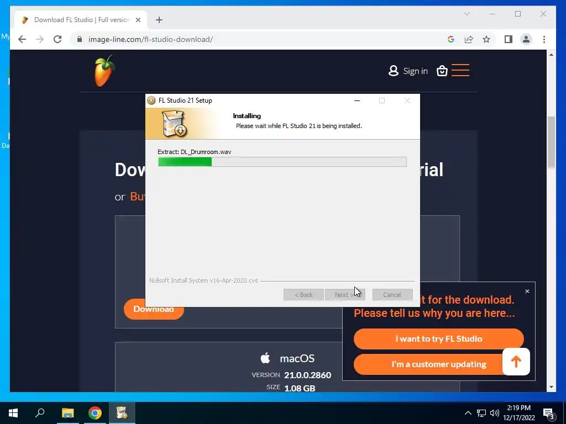Open the Chrome profile avatar
This screenshot has height=424, width=566.
pyautogui.click(x=526, y=39)
